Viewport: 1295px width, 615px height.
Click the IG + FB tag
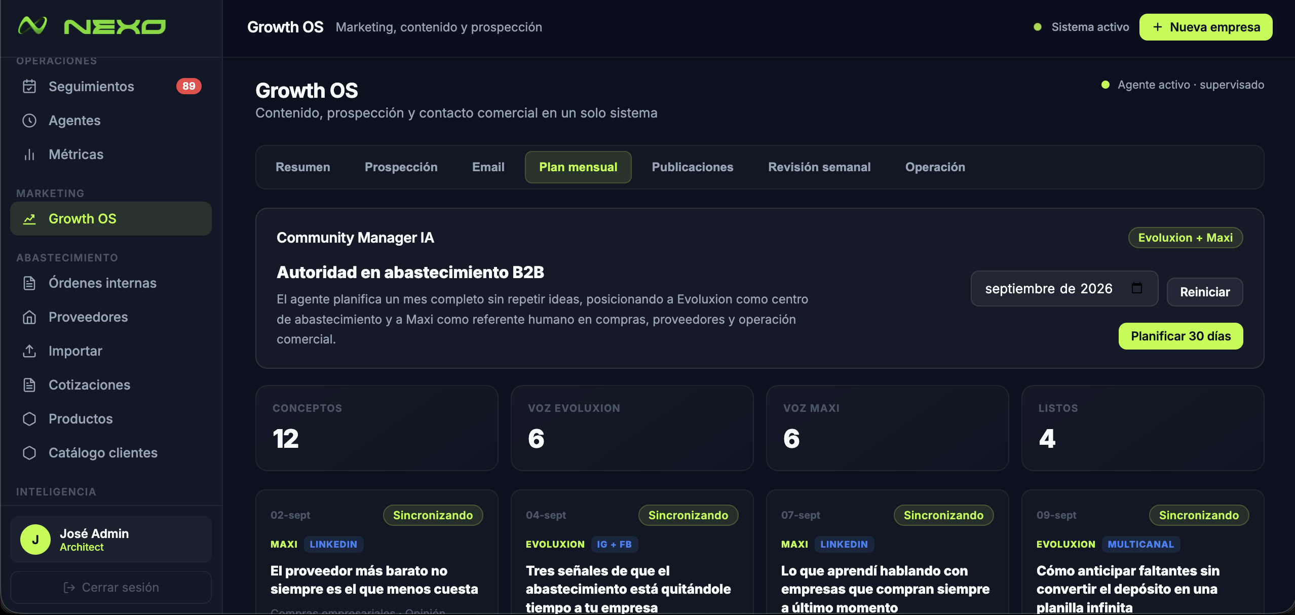click(x=614, y=545)
